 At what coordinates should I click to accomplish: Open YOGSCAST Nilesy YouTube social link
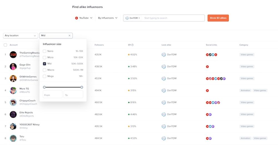coord(207,126)
